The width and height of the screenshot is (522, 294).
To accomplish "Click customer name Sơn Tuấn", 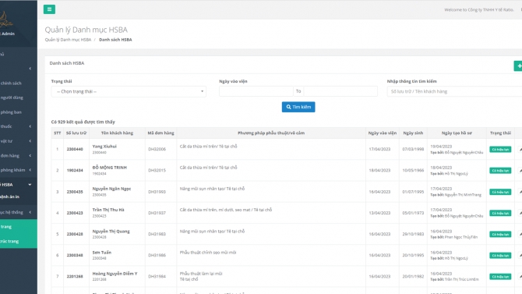I will (x=102, y=253).
